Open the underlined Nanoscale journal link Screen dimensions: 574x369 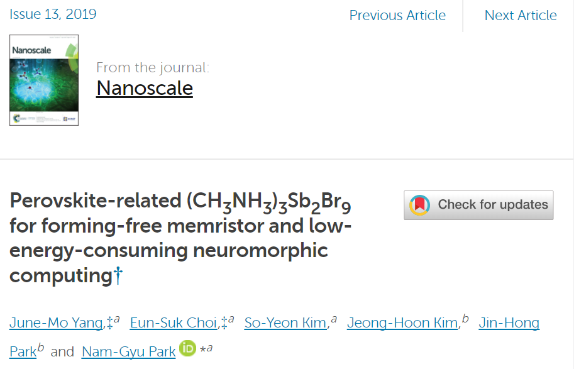pyautogui.click(x=145, y=88)
